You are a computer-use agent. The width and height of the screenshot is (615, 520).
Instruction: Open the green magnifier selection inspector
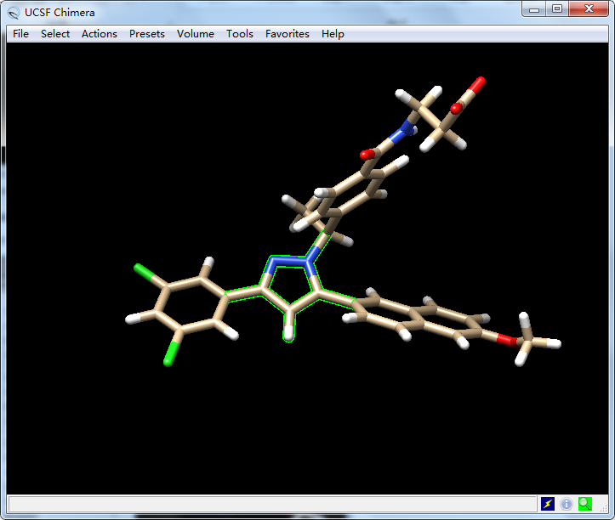585,504
